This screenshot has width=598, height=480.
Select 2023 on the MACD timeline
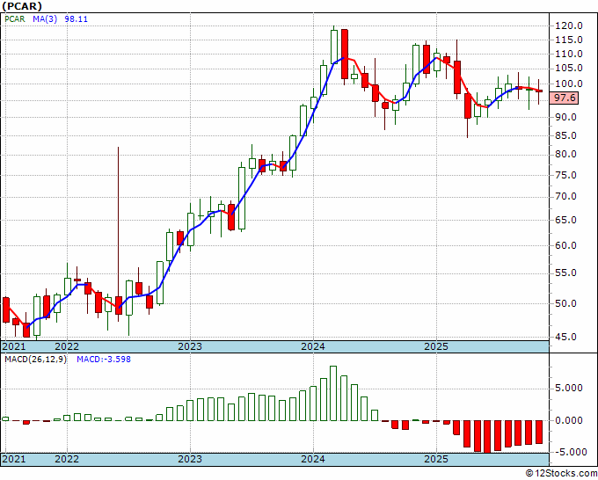[190, 459]
